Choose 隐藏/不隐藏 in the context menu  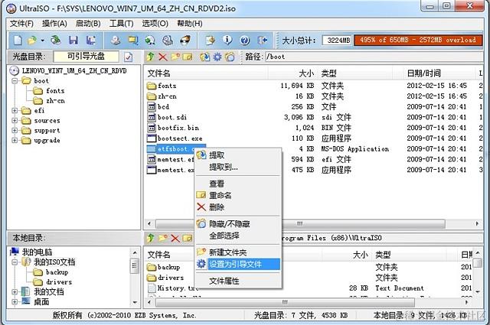pyautogui.click(x=237, y=224)
